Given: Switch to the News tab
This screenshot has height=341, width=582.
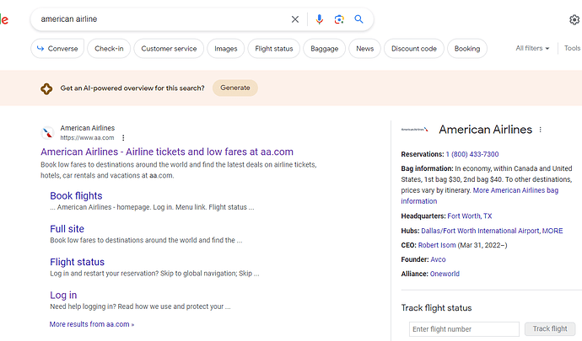Looking at the screenshot, I should 365,49.
